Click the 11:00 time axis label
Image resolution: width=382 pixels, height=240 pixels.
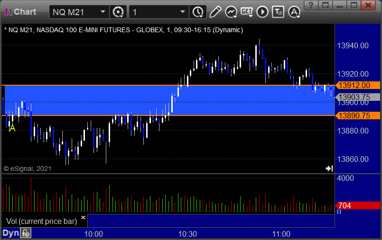(x=281, y=234)
